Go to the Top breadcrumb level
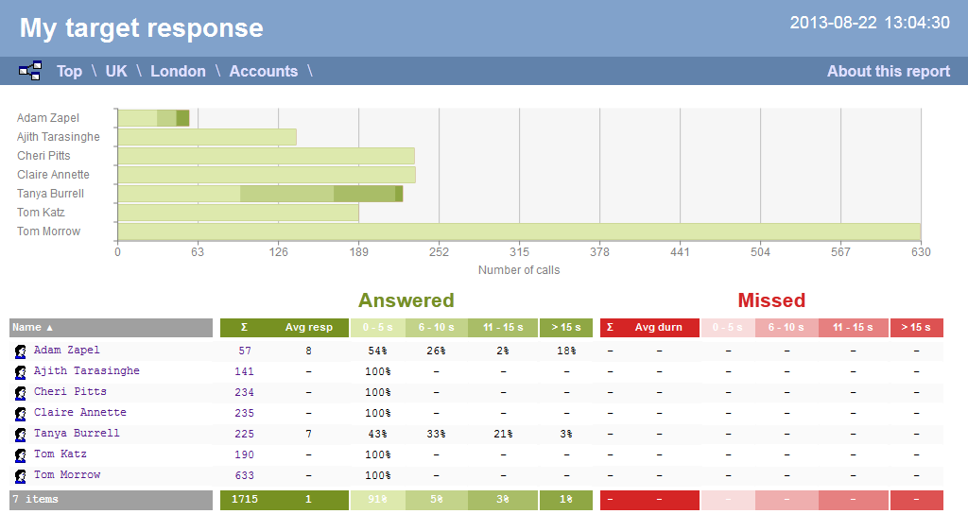 point(69,71)
